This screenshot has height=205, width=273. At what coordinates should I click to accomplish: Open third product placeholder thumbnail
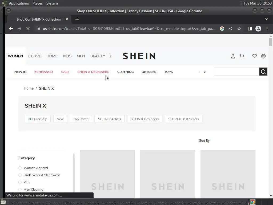coord(228,174)
